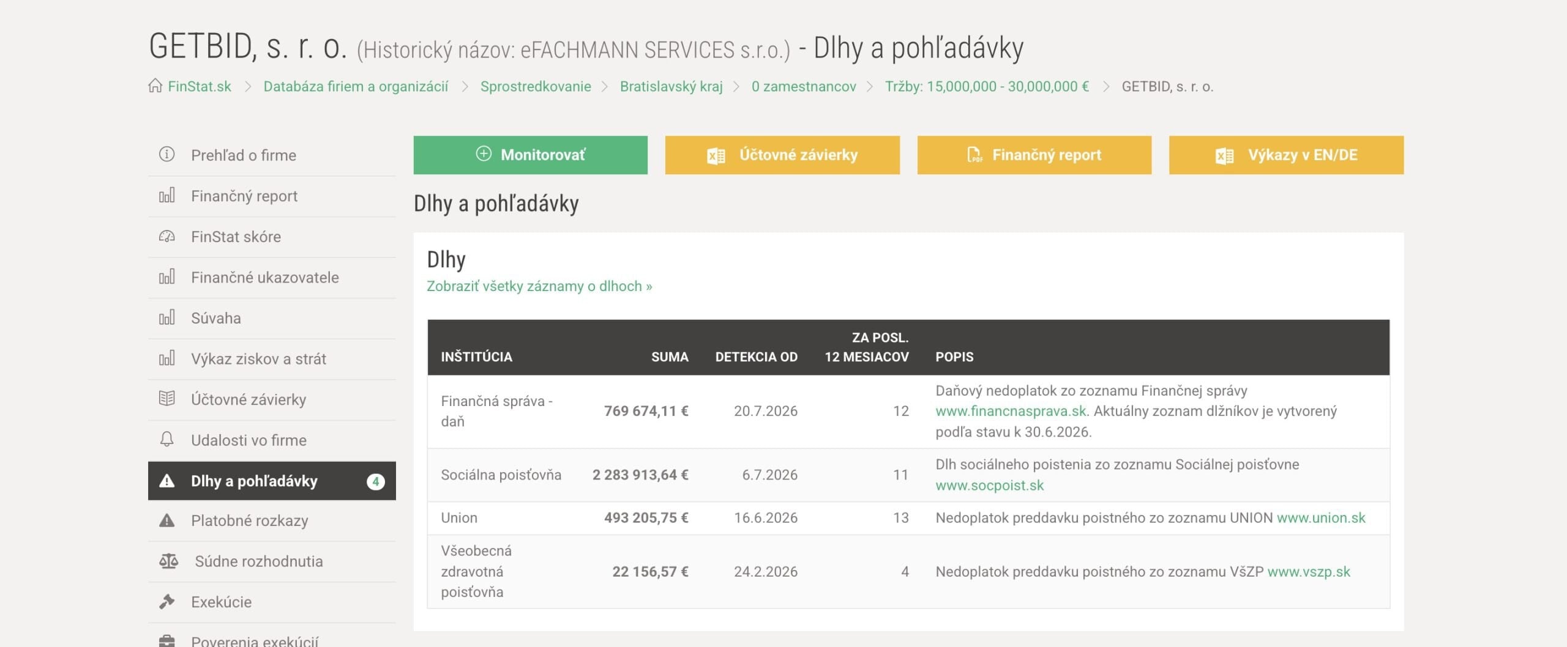Visit the www.vszp.sk link
The image size is (1567, 647).
pyautogui.click(x=1309, y=571)
